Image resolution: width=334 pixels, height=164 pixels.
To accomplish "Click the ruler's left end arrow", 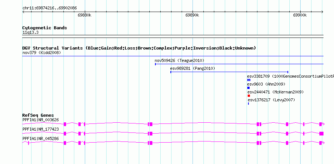I will pyautogui.click(x=23, y=12).
